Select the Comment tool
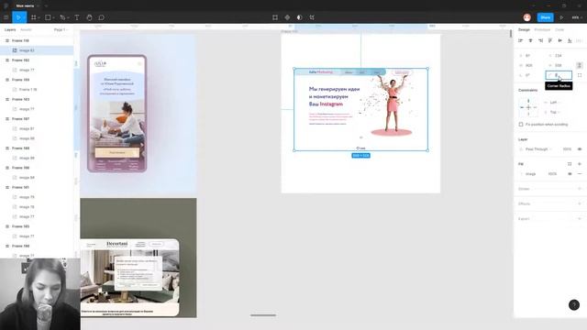The height and width of the screenshot is (330, 587). pos(101,17)
